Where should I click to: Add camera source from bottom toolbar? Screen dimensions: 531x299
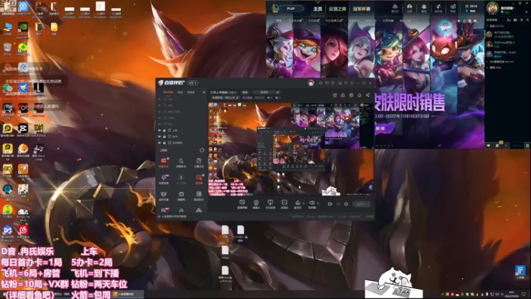pos(256,204)
